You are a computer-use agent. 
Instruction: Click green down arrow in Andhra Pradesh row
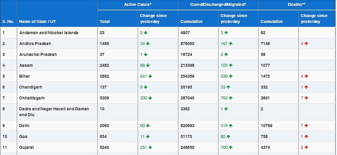click(148, 44)
